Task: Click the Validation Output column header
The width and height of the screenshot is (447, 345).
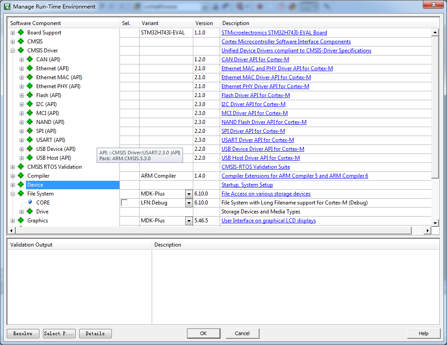Action: click(x=80, y=245)
